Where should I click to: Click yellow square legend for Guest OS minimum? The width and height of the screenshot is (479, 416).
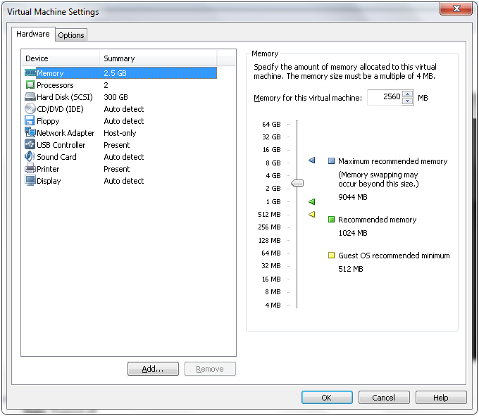click(x=331, y=255)
